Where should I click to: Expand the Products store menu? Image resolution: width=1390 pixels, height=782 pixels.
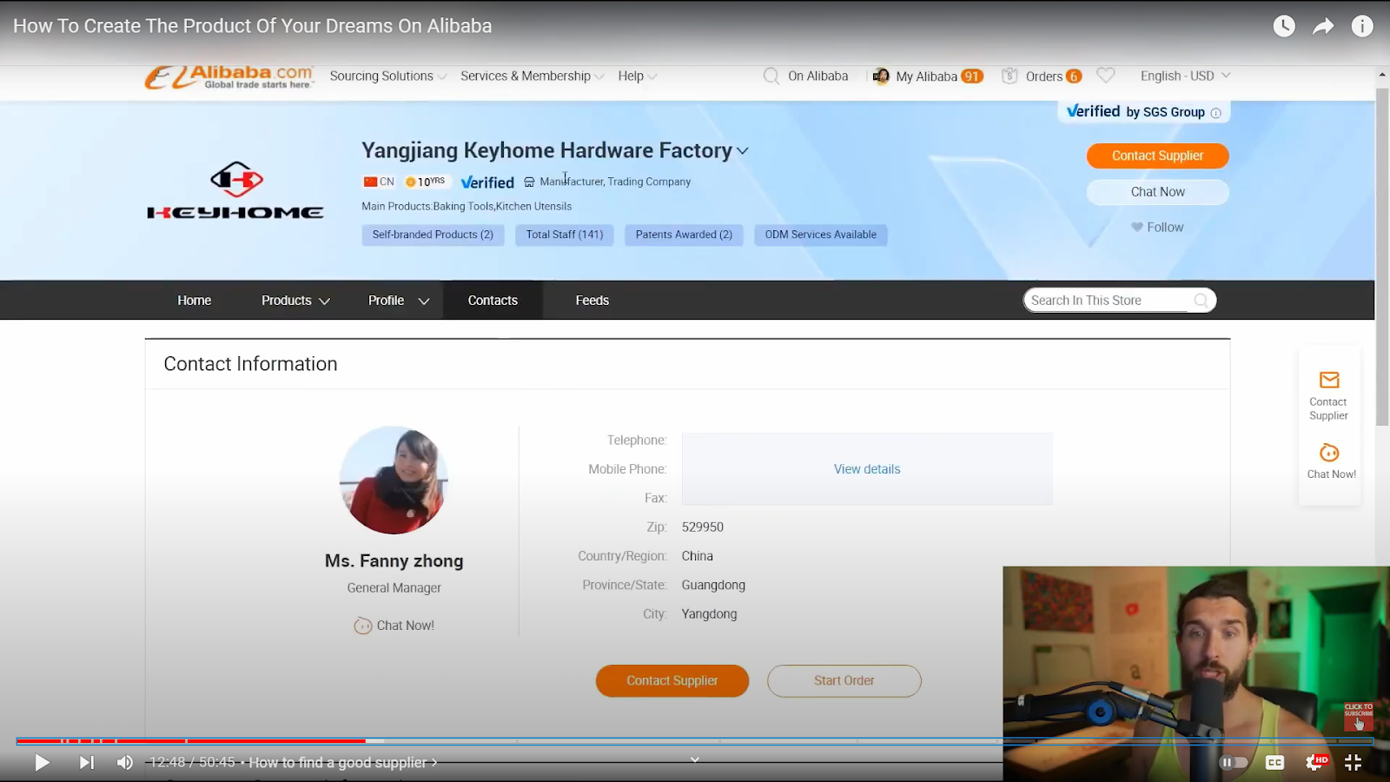coord(295,301)
